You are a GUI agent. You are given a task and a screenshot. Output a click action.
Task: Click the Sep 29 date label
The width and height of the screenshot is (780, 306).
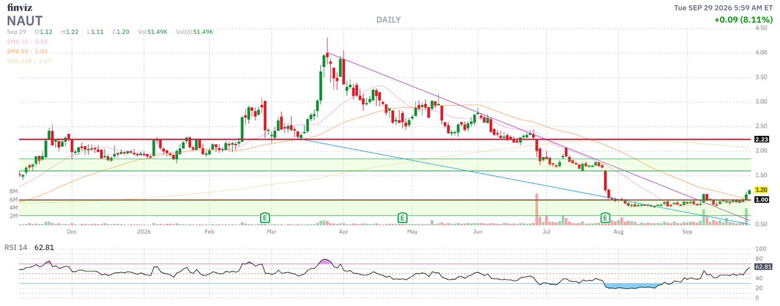(16, 31)
